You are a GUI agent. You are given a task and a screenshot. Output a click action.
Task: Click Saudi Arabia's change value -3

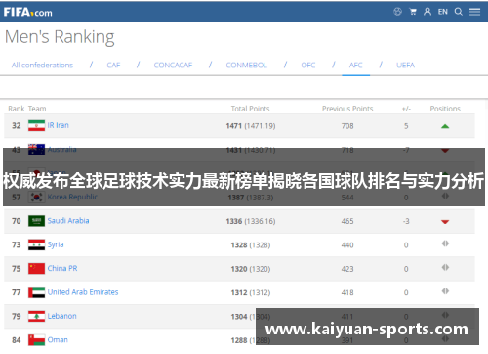pyautogui.click(x=406, y=221)
